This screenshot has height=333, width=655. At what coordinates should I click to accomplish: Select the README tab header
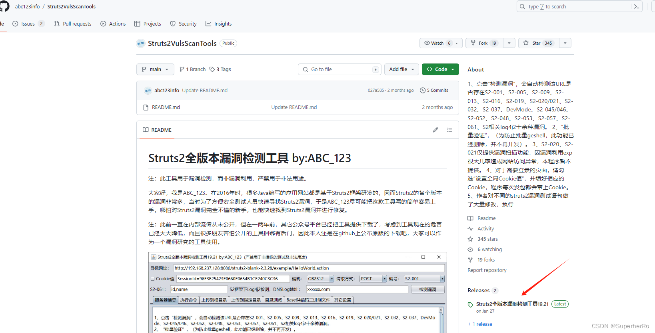click(x=157, y=130)
